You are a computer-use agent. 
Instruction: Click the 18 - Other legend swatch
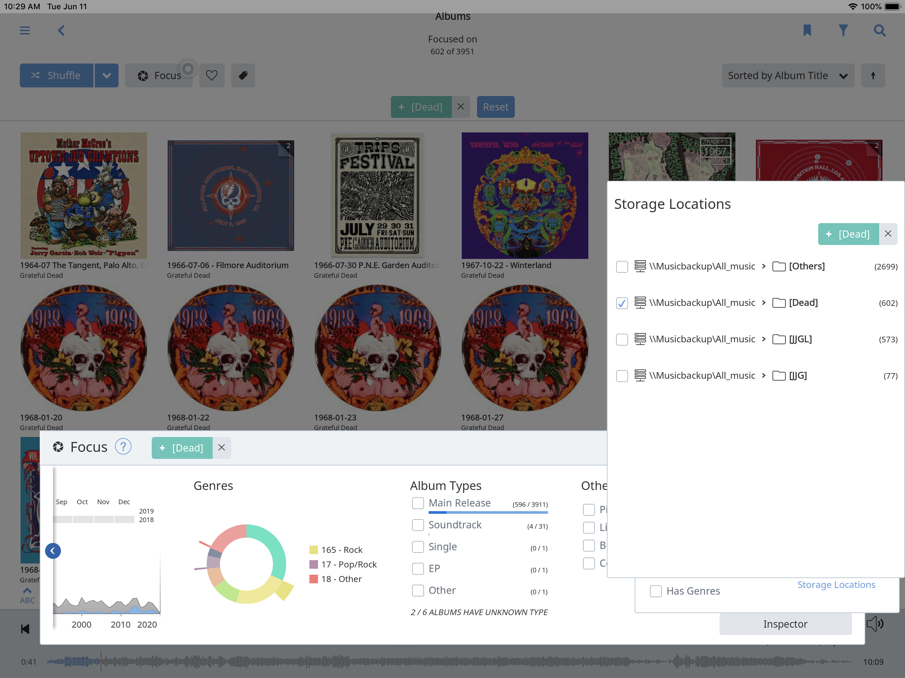pos(313,579)
